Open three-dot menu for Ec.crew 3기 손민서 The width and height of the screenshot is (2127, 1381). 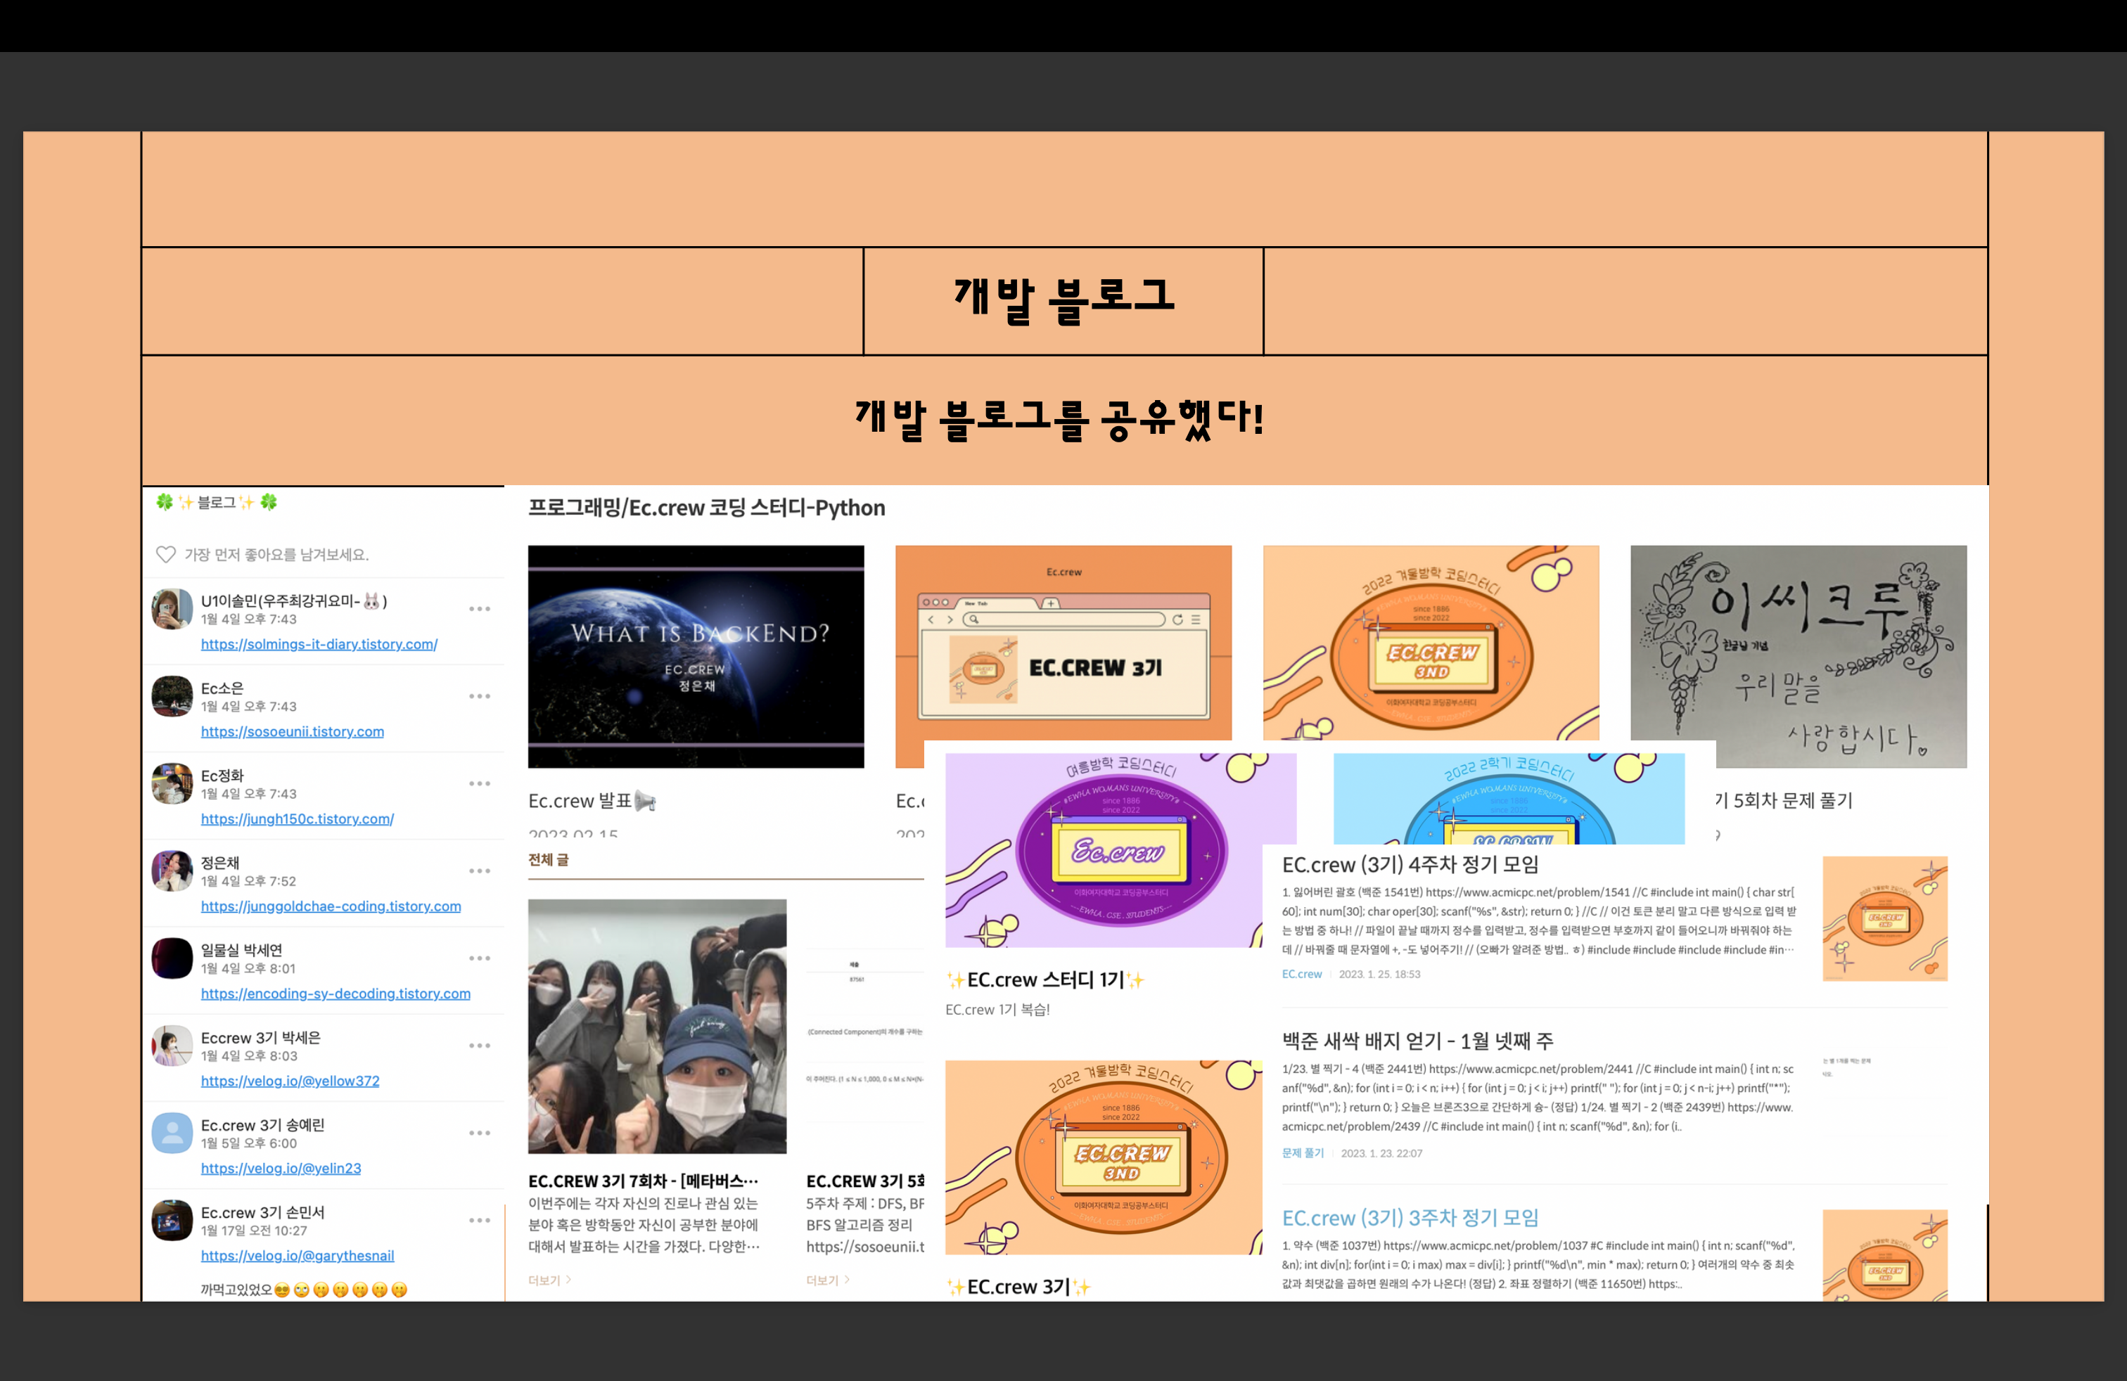[x=480, y=1220]
